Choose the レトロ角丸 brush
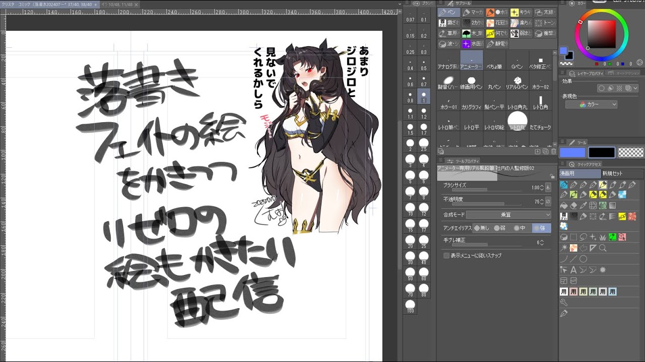The image size is (645, 362). tap(518, 101)
